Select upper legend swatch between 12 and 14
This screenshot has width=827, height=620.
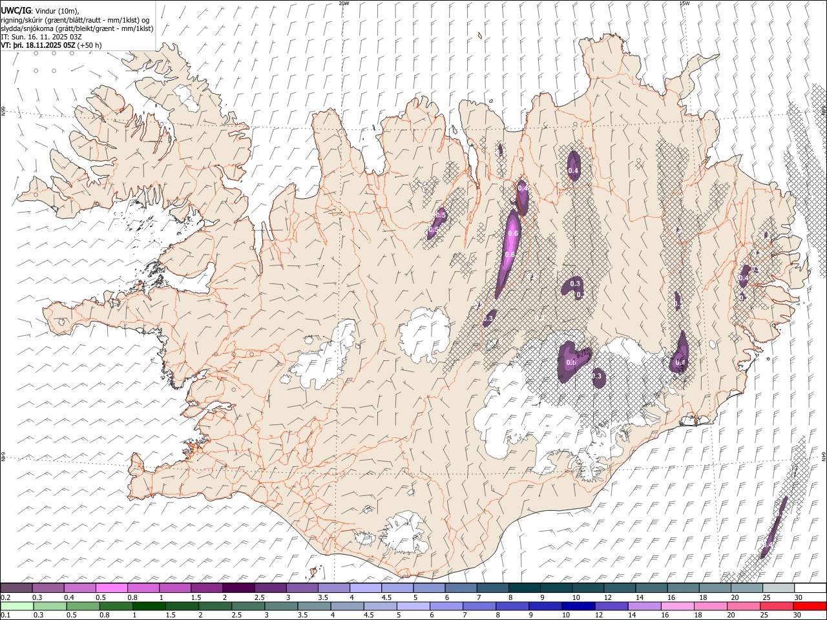(x=619, y=588)
